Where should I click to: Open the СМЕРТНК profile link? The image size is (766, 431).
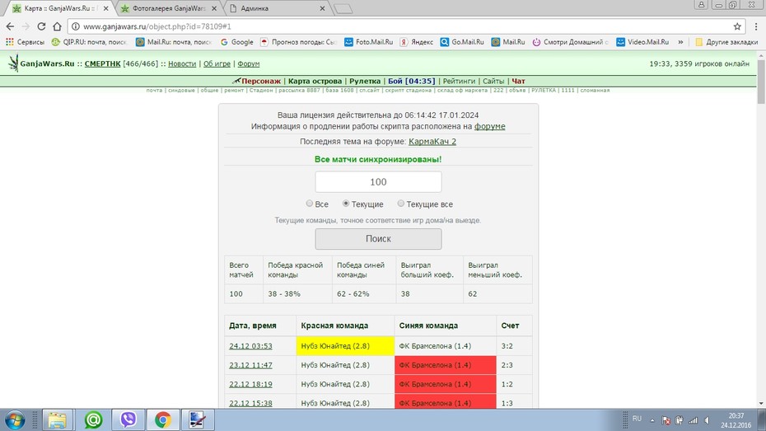[x=103, y=63]
